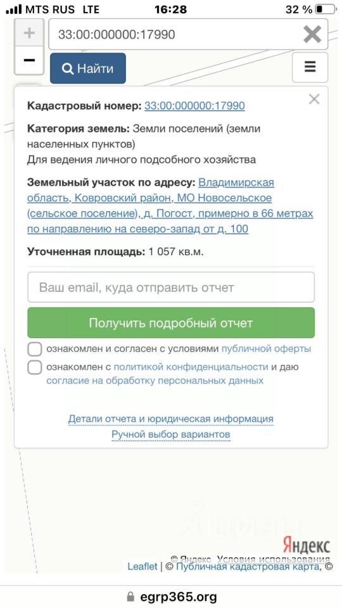
Task: Check the privacy policy consent box
Action: (x=34, y=367)
